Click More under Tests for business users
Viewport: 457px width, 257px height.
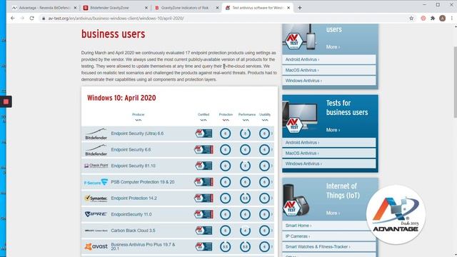coord(333,130)
